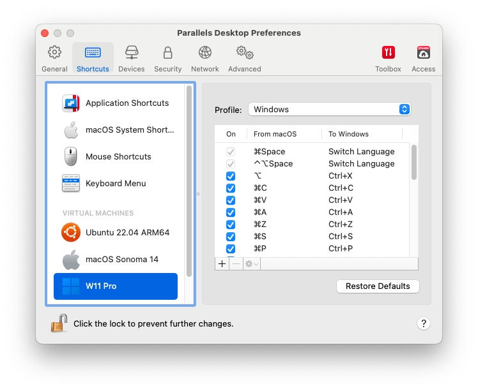Click the Restore Defaults button
478x391 pixels.
(378, 286)
